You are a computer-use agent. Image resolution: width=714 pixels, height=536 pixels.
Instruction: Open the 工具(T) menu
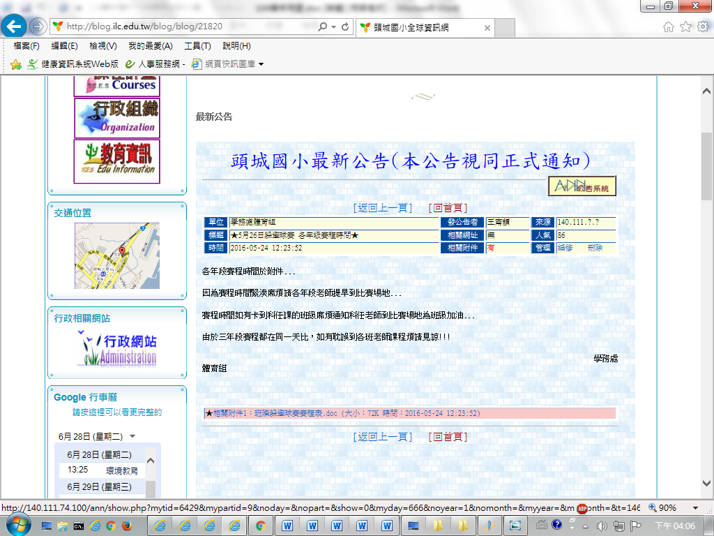click(197, 46)
